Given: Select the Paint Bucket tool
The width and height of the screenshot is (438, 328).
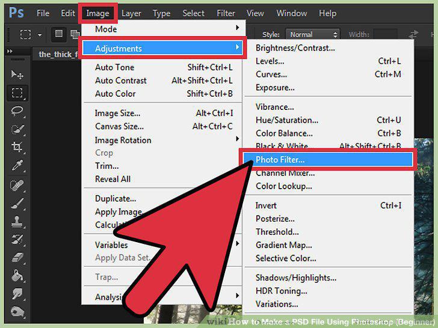Looking at the screenshot, I should 17,276.
